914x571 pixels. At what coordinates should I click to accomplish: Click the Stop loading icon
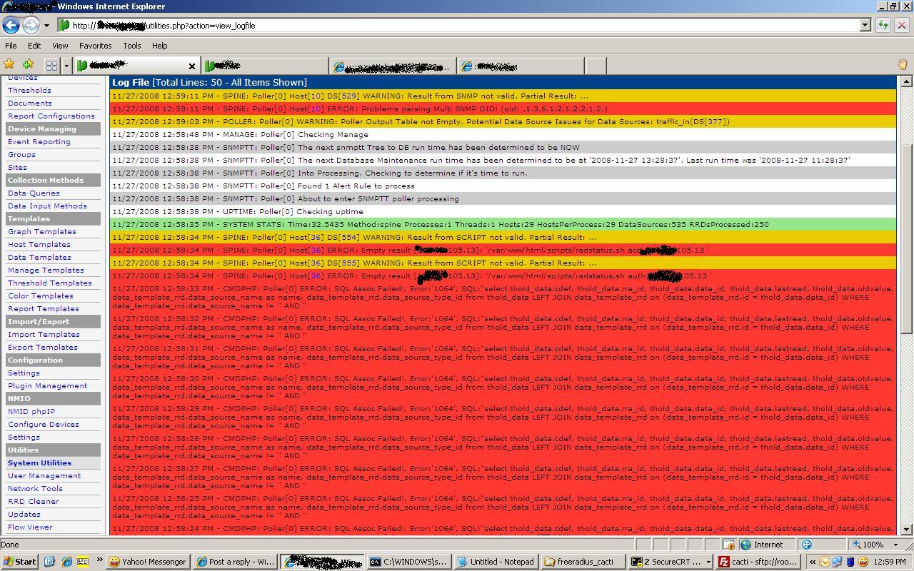[x=901, y=25]
